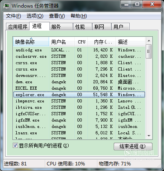This screenshot has width=164, height=171.
Task: Click the vertical scrollbar thumb
Action: click(x=149, y=51)
